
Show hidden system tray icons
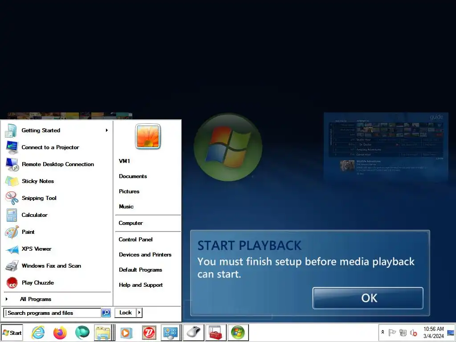point(383,332)
